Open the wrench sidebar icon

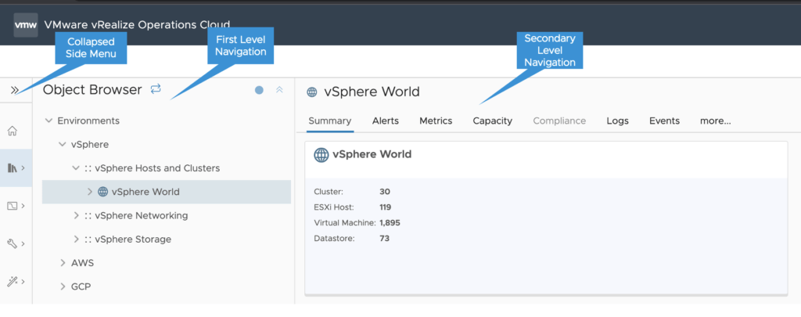click(13, 243)
